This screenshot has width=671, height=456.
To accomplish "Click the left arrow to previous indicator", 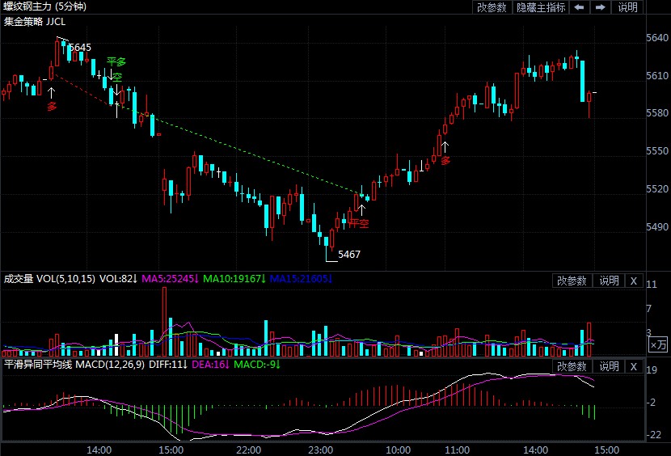I will pyautogui.click(x=579, y=7).
